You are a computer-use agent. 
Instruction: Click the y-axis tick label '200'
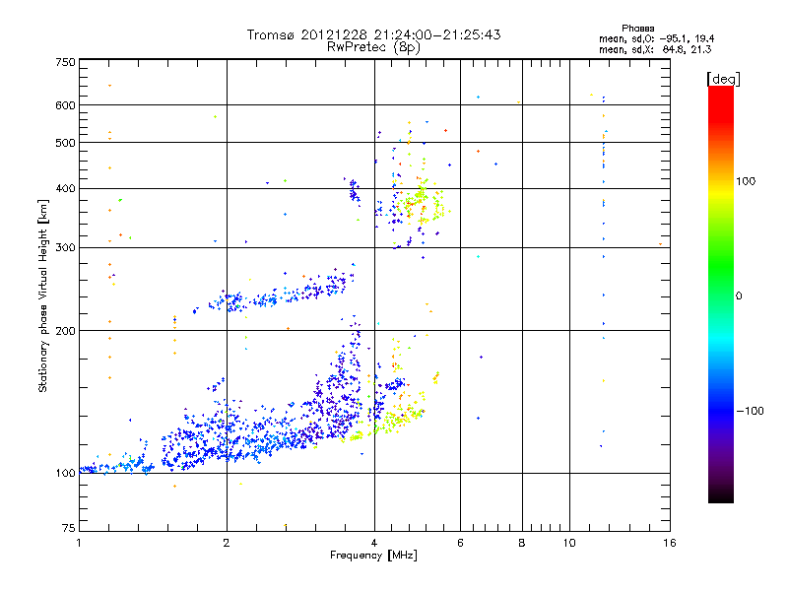(x=65, y=331)
